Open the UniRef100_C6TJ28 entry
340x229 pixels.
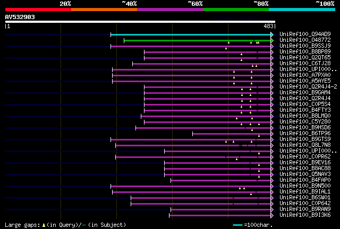tap(305, 63)
